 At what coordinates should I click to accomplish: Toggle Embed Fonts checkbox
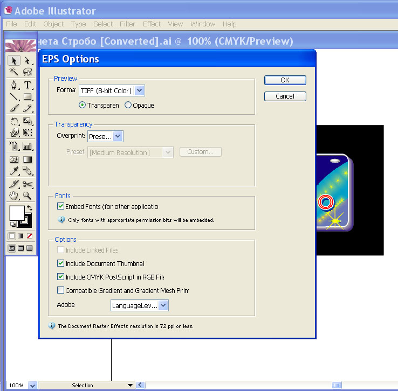(60, 206)
